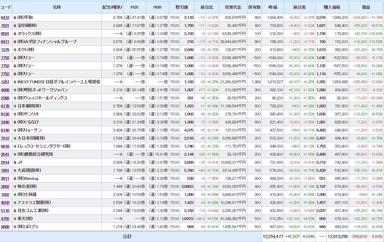Go to stock code 2914 page
Image resolution: width=384 pixels, height=242 pixels.
[5, 162]
